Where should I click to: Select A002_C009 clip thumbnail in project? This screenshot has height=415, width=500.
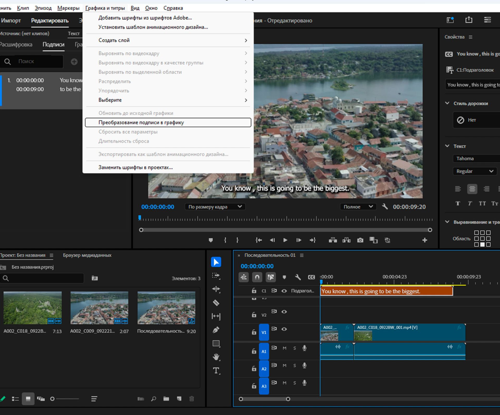99,308
